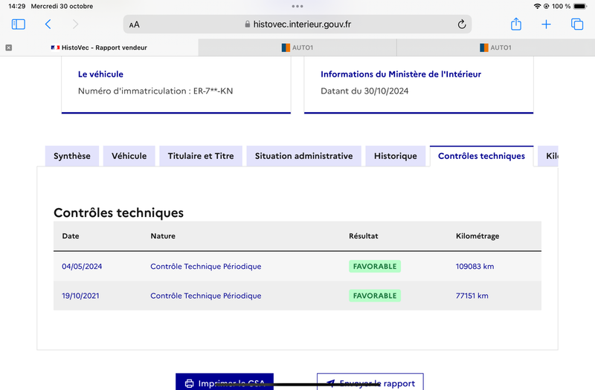The width and height of the screenshot is (595, 390).
Task: Click the 77151 km mileage value
Action: (472, 296)
